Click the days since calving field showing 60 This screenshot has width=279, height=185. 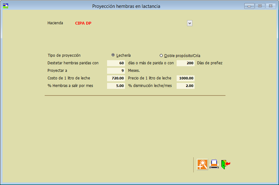click(x=116, y=63)
